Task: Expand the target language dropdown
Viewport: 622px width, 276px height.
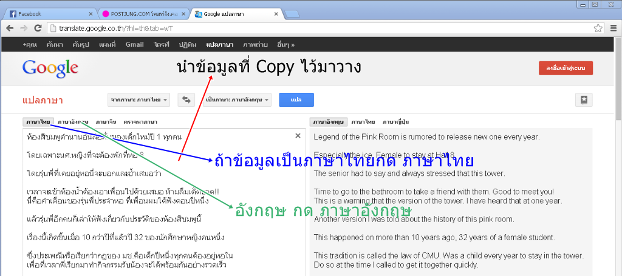Action: [x=237, y=100]
